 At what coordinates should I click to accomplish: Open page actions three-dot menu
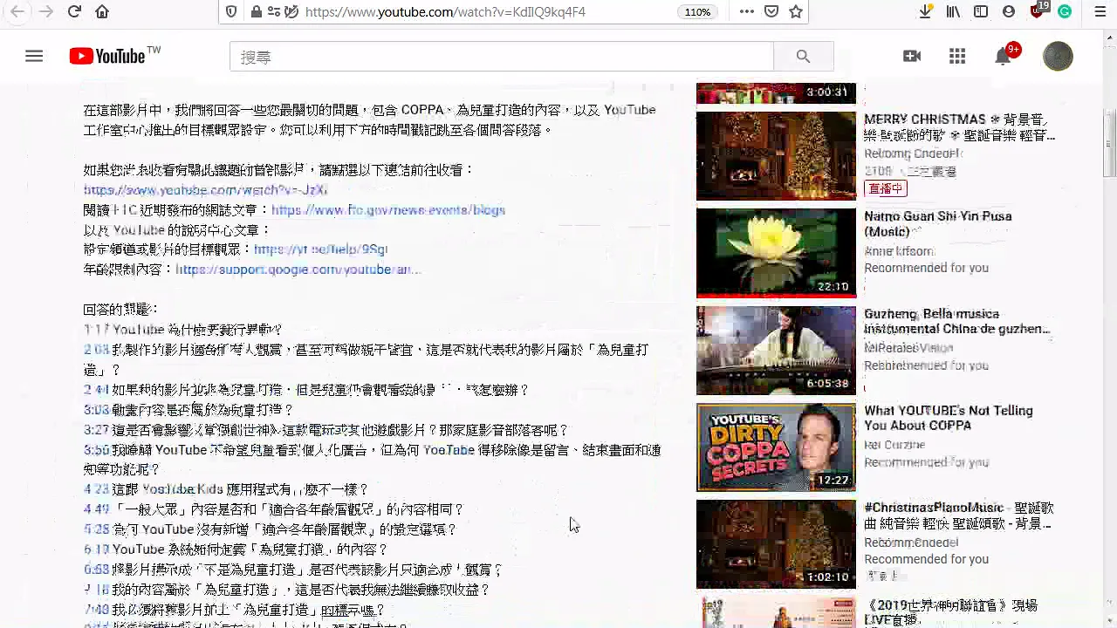click(747, 12)
